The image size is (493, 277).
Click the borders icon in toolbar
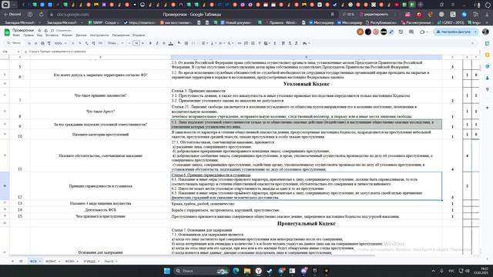(186, 43)
